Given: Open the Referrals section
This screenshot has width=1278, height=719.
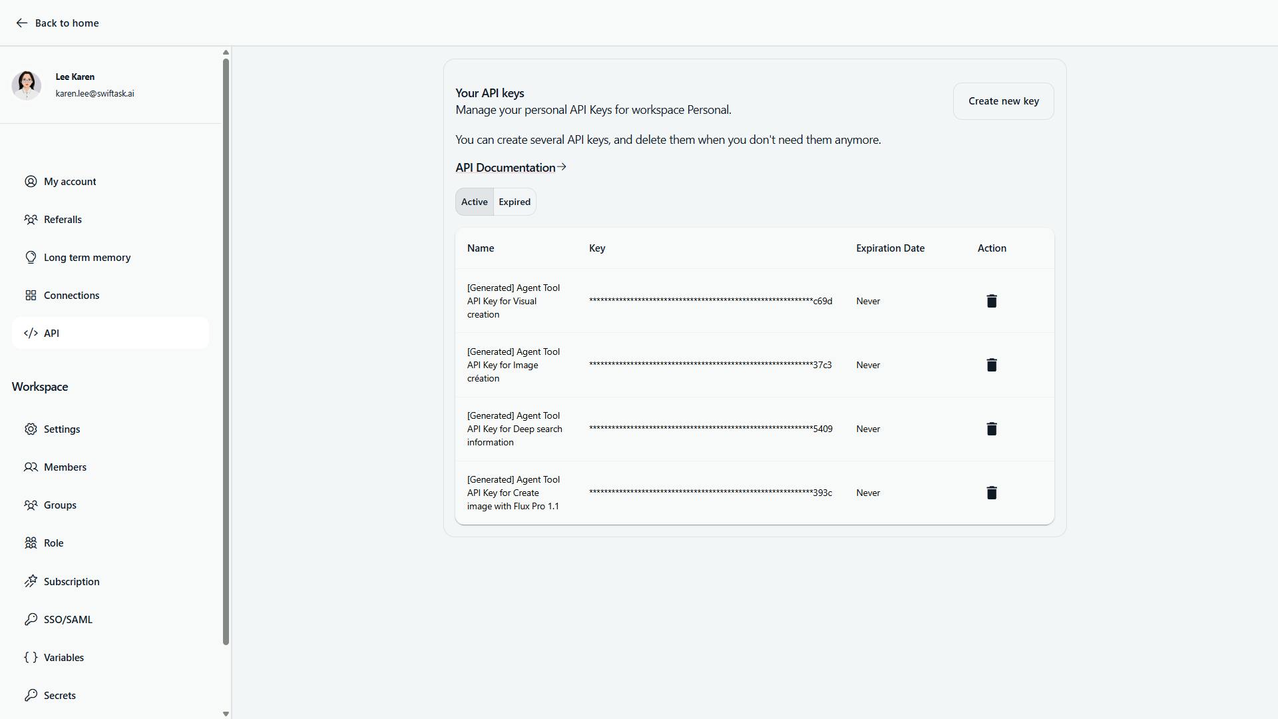Looking at the screenshot, I should click(63, 220).
